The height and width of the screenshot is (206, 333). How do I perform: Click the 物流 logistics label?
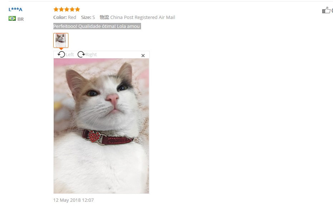(x=104, y=17)
